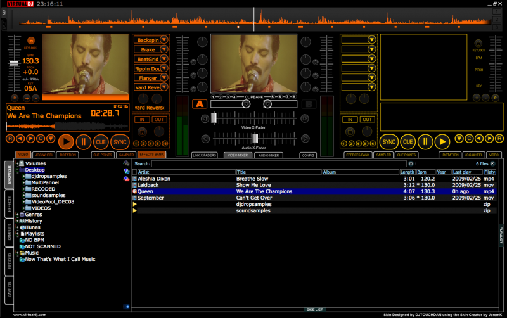Click left deck pitch plus button
This screenshot has height=318, width=507.
pyautogui.click(x=27, y=98)
